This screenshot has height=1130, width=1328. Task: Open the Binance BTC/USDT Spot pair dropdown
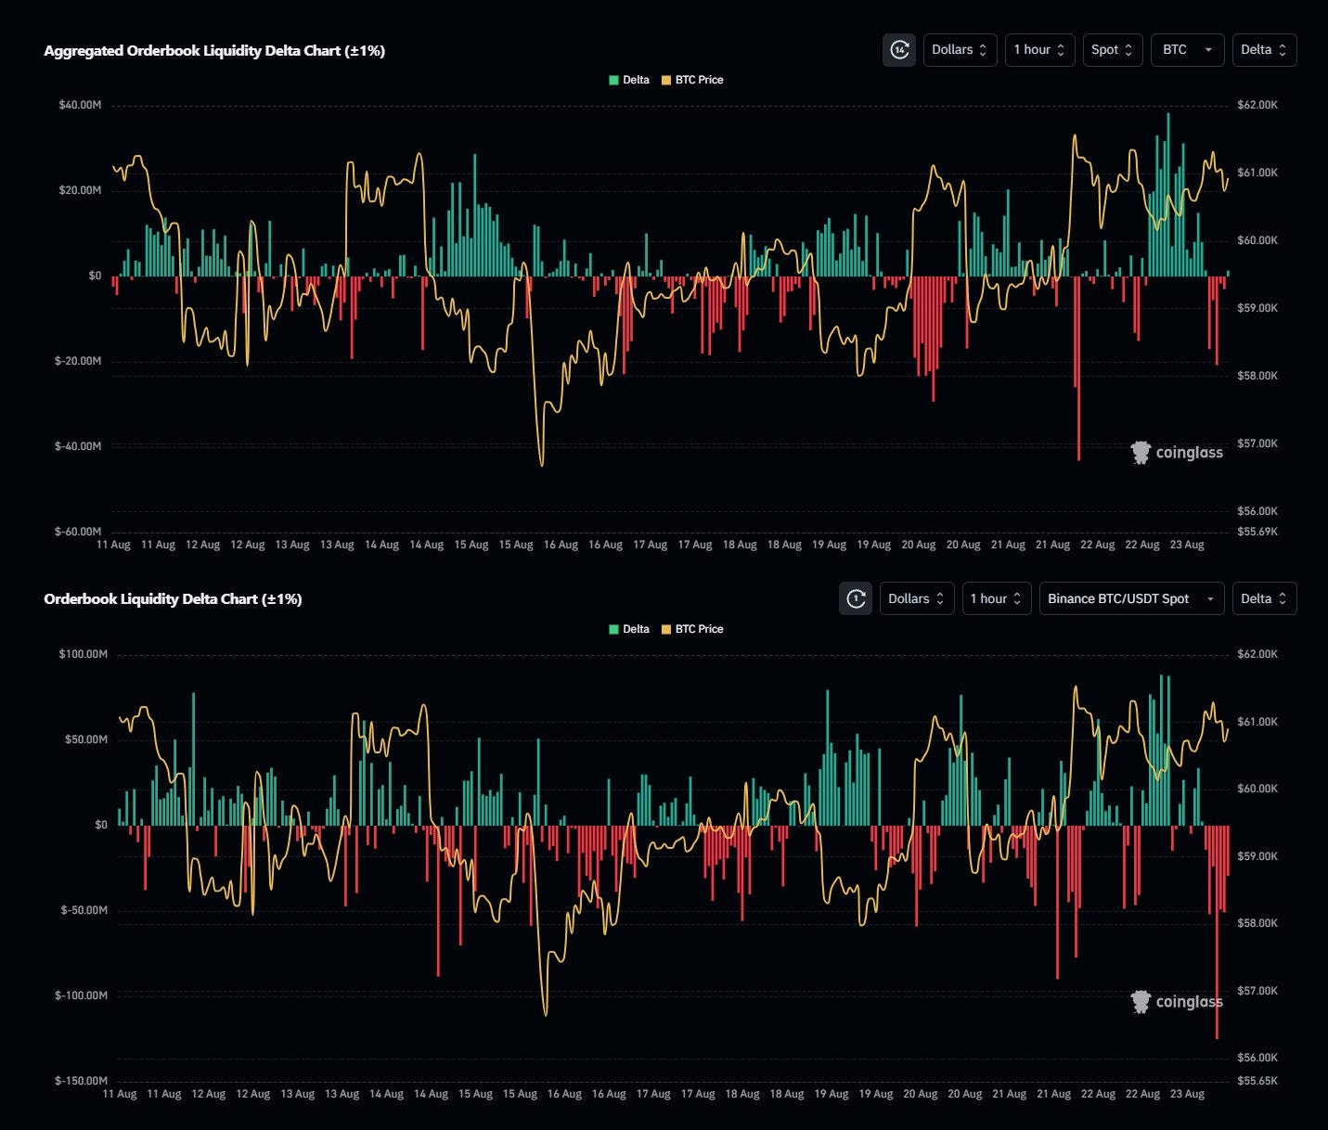coord(1131,599)
